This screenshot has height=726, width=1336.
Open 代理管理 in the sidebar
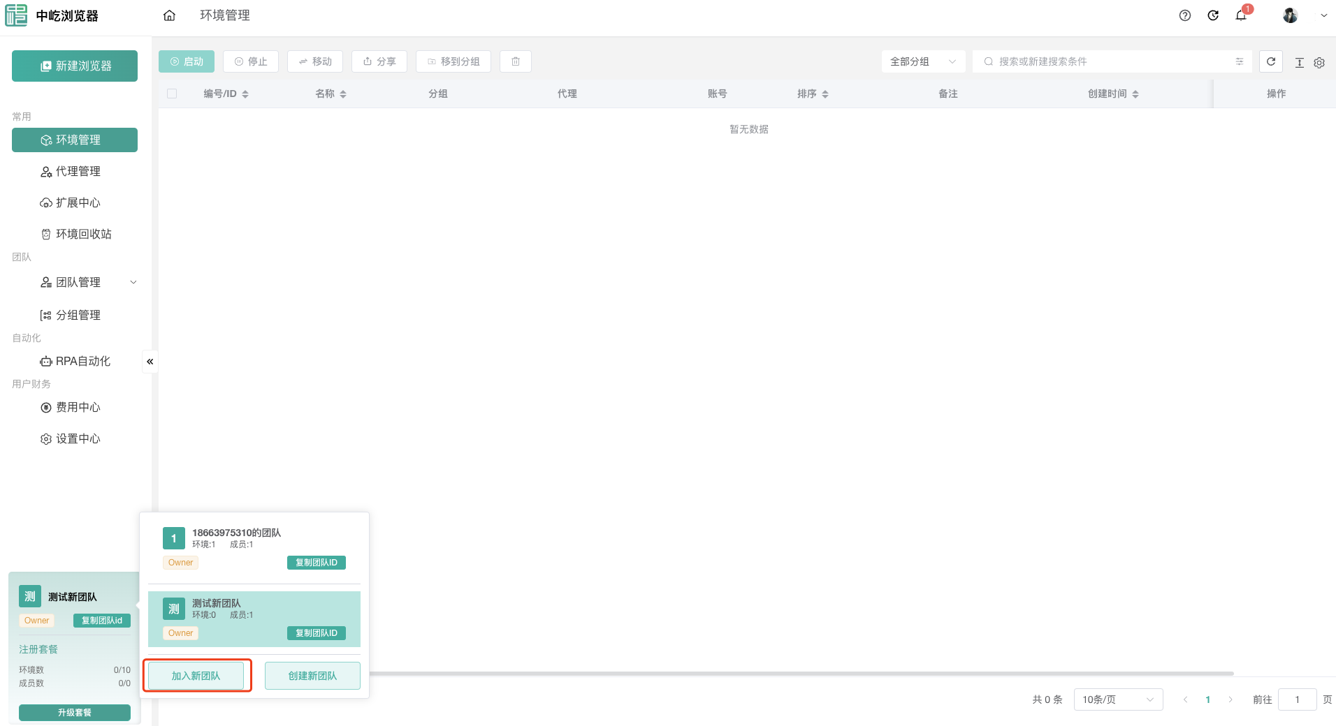tap(78, 171)
